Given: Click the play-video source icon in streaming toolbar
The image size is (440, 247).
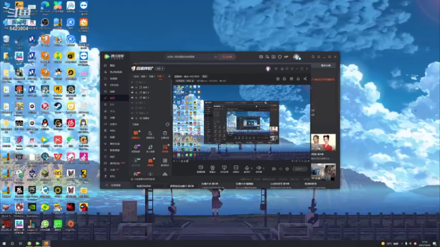Looking at the screenshot, I should tap(236, 169).
